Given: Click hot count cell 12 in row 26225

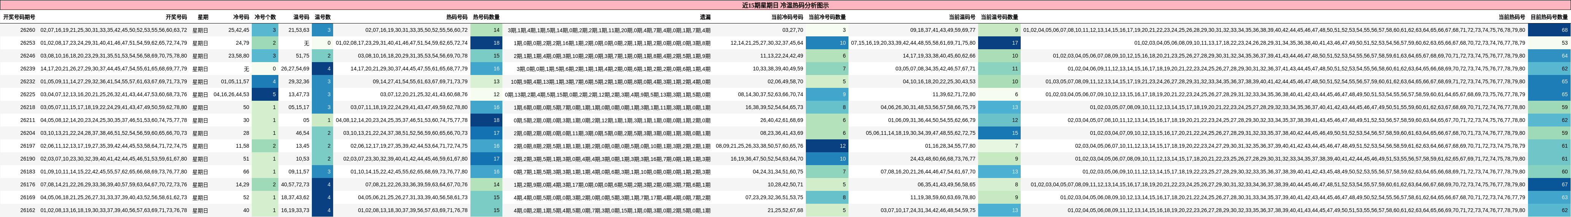Looking at the screenshot, I should (x=487, y=95).
